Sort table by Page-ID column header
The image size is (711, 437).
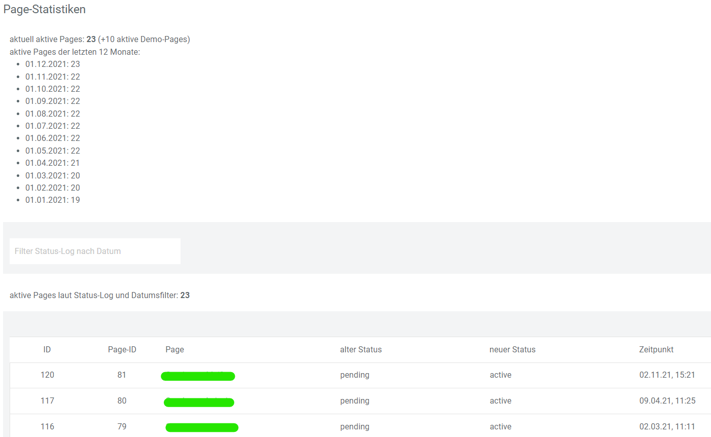pos(122,349)
